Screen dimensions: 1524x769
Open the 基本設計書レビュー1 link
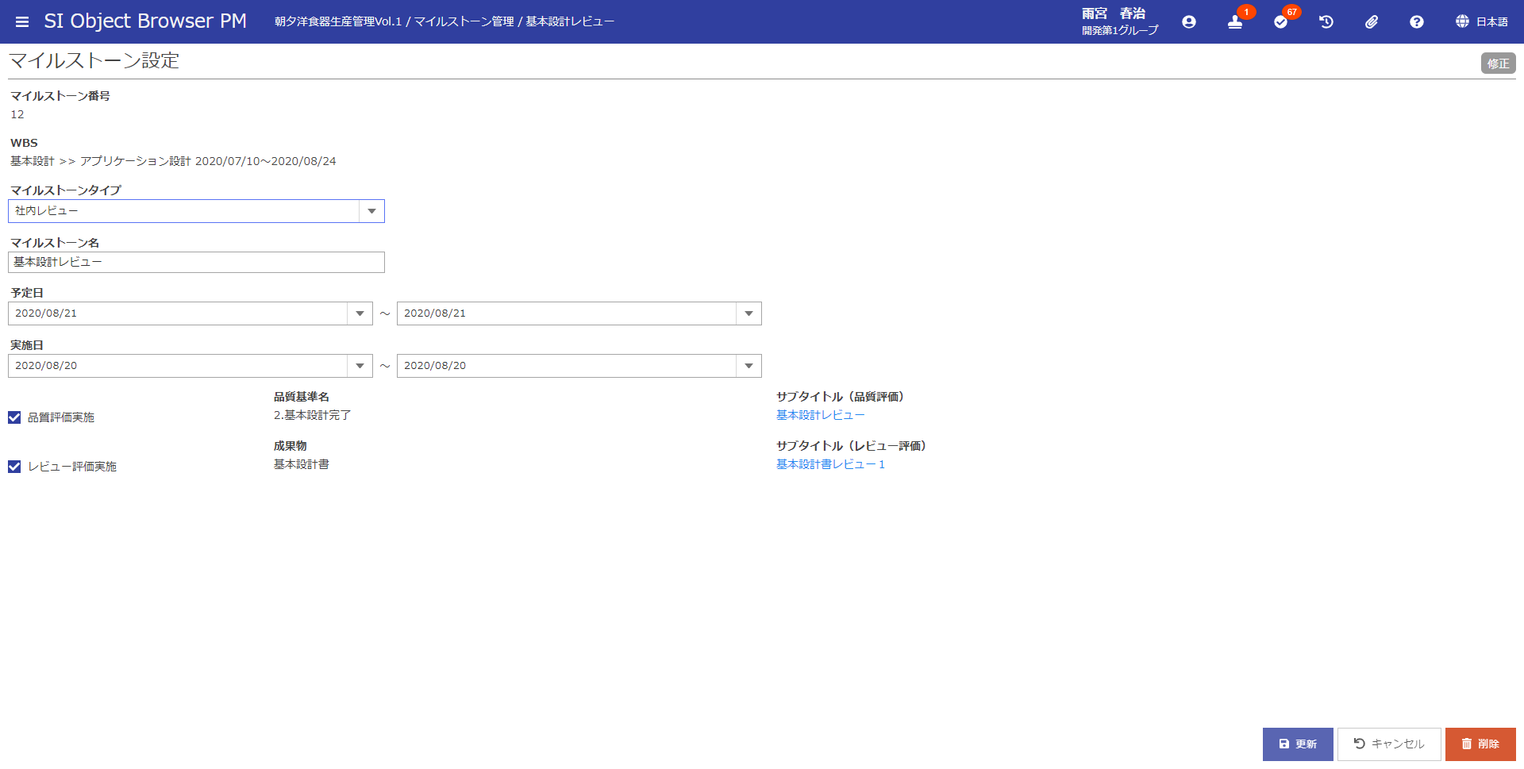(830, 464)
